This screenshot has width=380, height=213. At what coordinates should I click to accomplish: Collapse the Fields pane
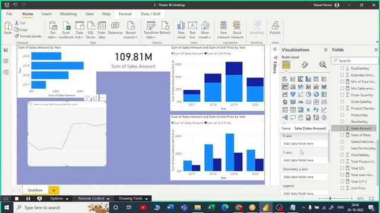coord(376,50)
